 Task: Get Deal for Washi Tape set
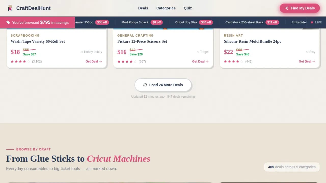coord(94,62)
